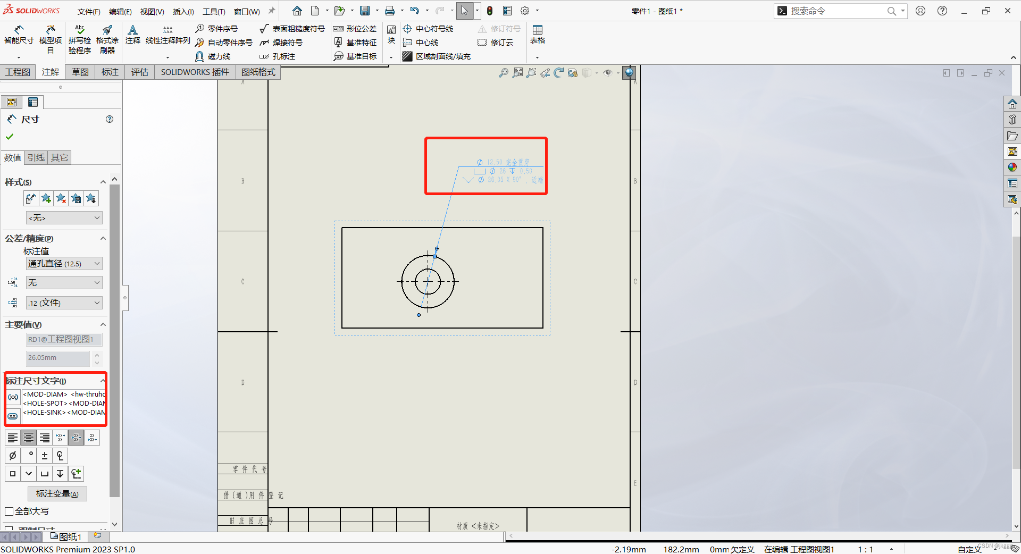Open the 工具(T) menu

coord(214,12)
